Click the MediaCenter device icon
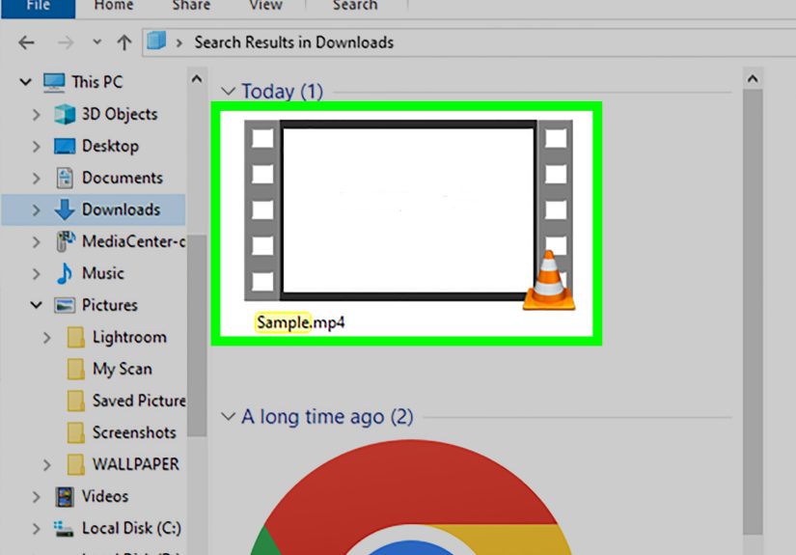The width and height of the screenshot is (796, 555). click(x=66, y=241)
